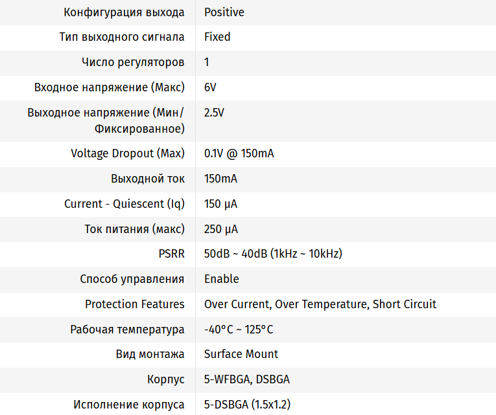Select the "Число регуляторов" row label
Viewport: 496px width, 415px height.
(133, 62)
